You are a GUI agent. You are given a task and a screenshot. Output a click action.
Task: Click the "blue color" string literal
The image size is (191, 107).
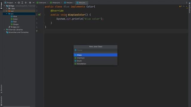coord(92,19)
